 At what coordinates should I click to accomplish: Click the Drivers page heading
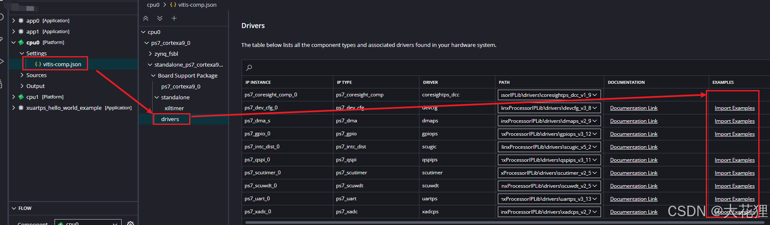pyautogui.click(x=253, y=26)
